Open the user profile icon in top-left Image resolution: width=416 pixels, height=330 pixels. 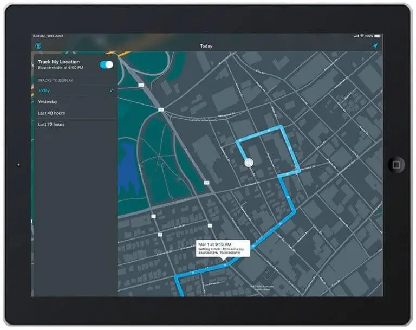pos(38,46)
